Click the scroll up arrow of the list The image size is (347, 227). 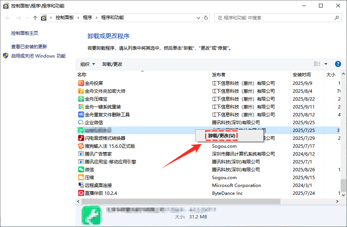(x=343, y=74)
